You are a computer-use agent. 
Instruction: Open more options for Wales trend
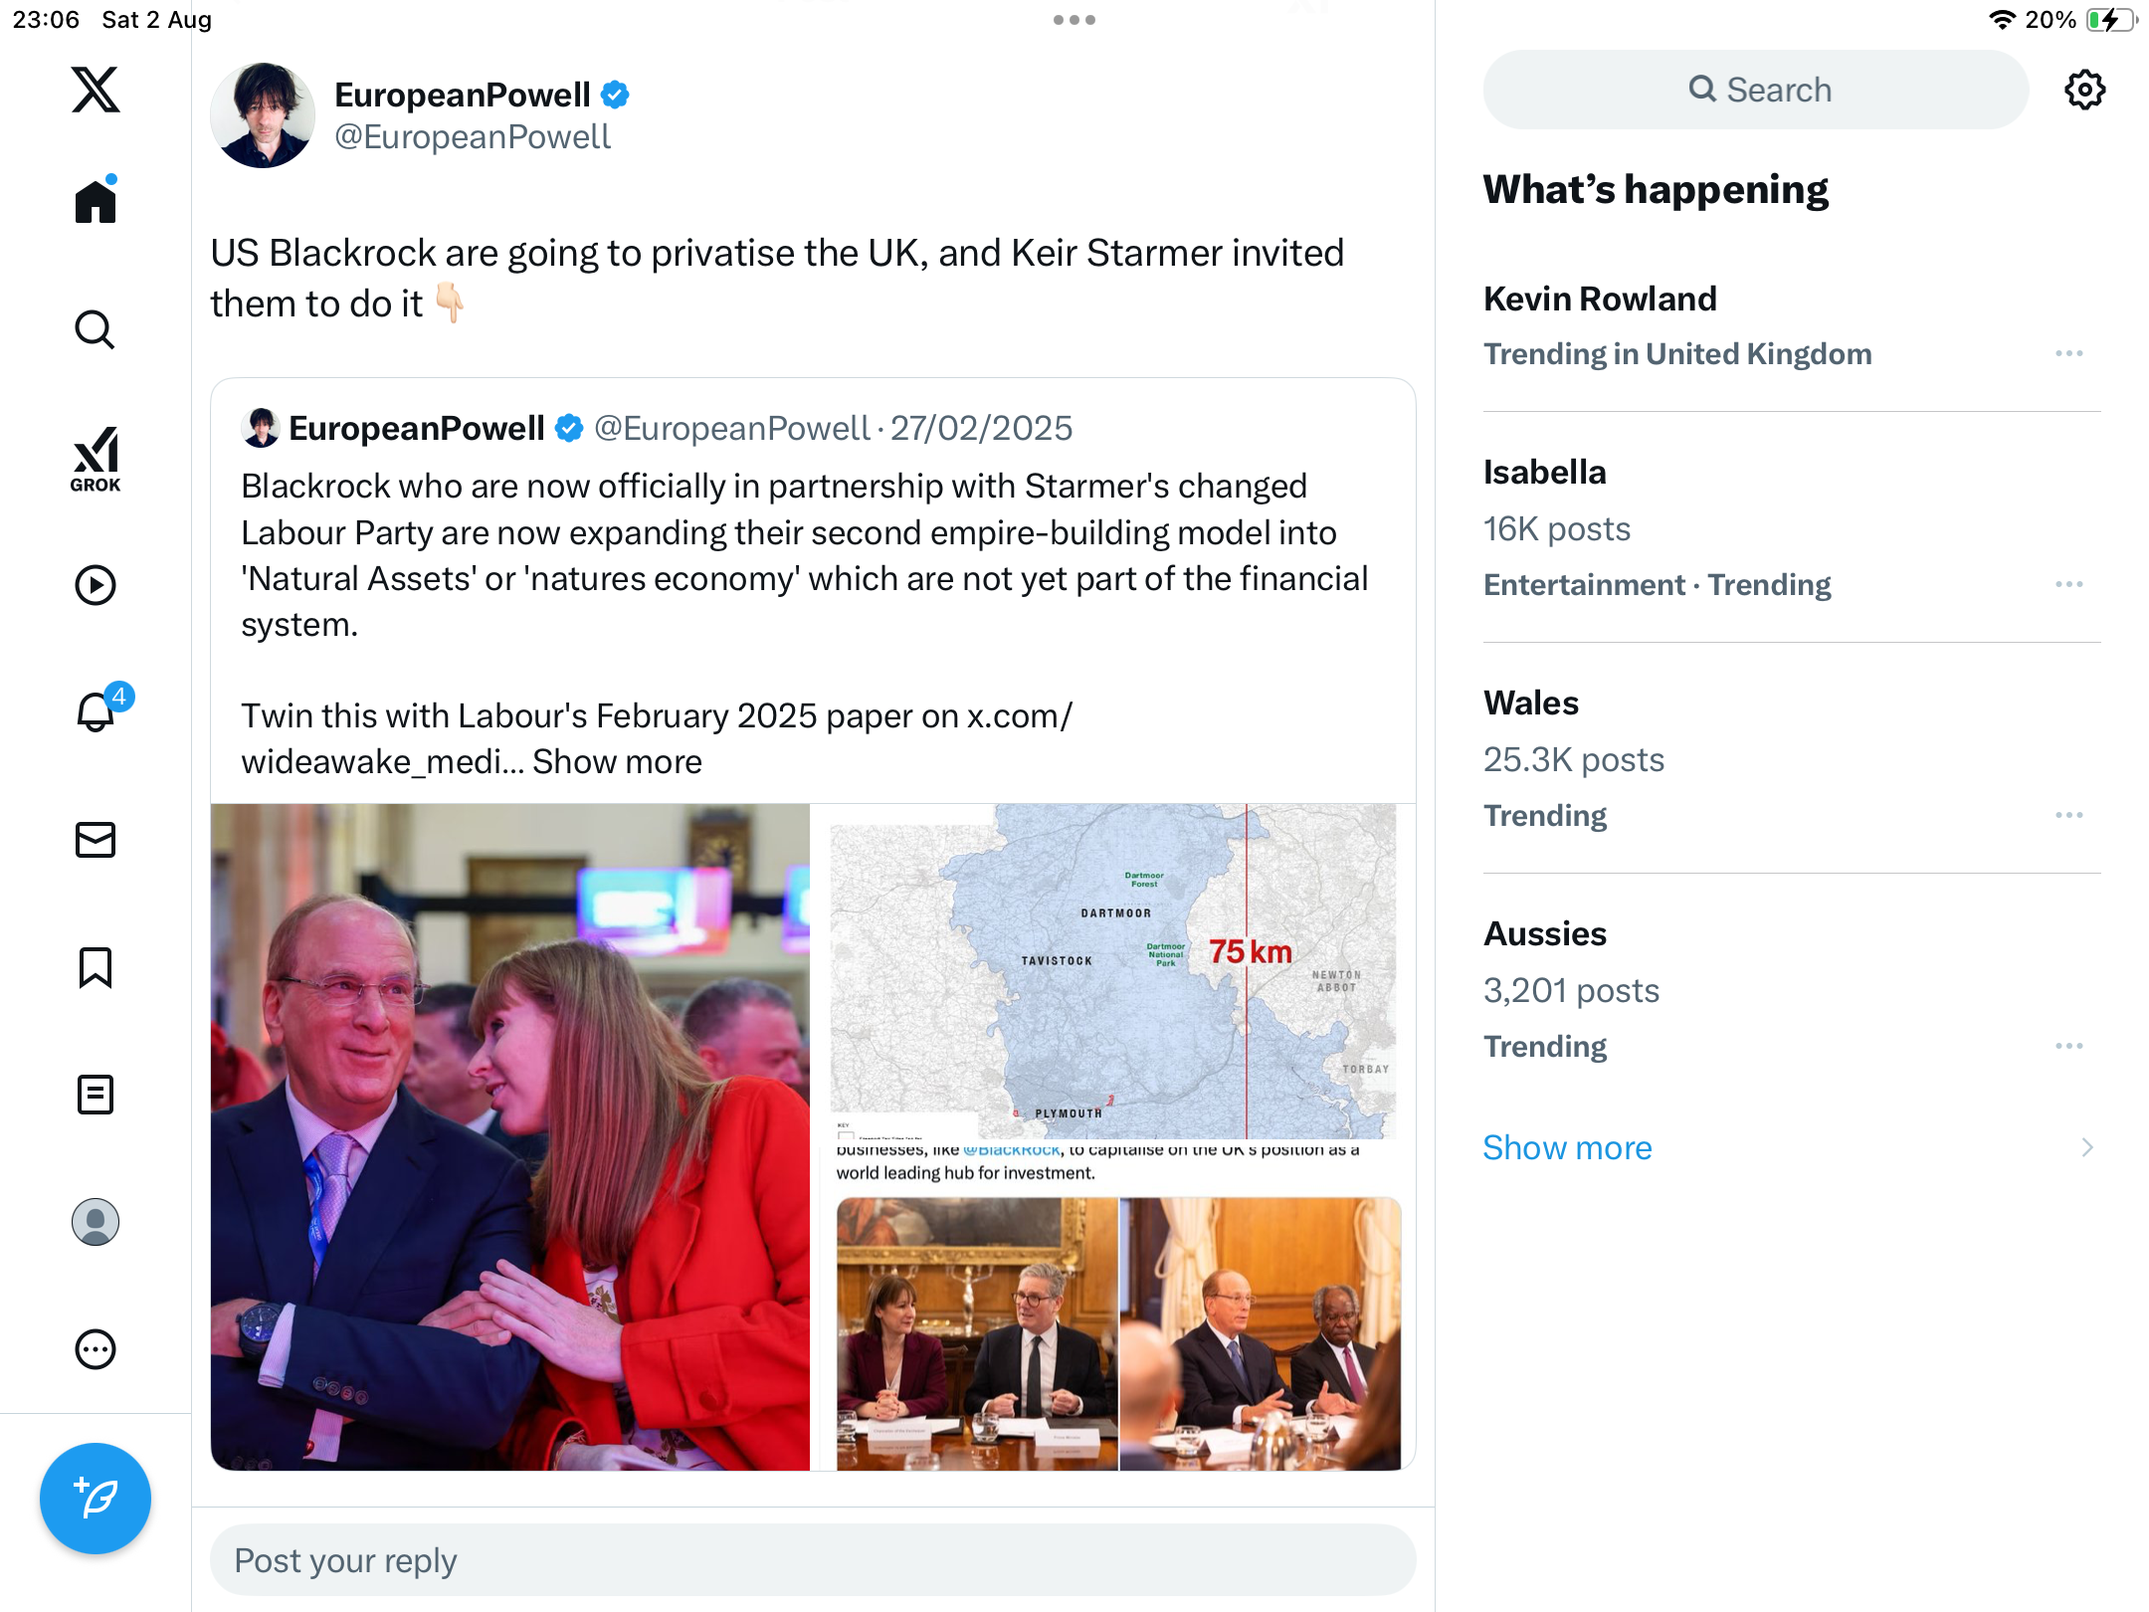coord(2068,816)
